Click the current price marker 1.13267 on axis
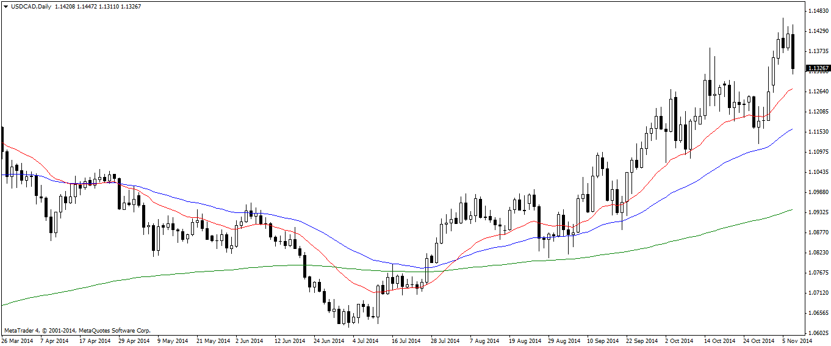Viewport: 831px width, 346px height. click(x=818, y=68)
